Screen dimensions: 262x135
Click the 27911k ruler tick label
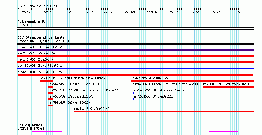(x=88, y=12)
